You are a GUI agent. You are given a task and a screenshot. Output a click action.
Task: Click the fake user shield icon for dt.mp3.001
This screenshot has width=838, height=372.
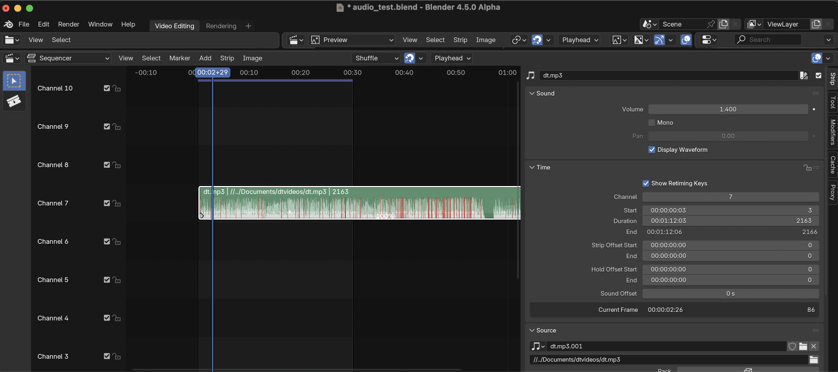point(792,346)
